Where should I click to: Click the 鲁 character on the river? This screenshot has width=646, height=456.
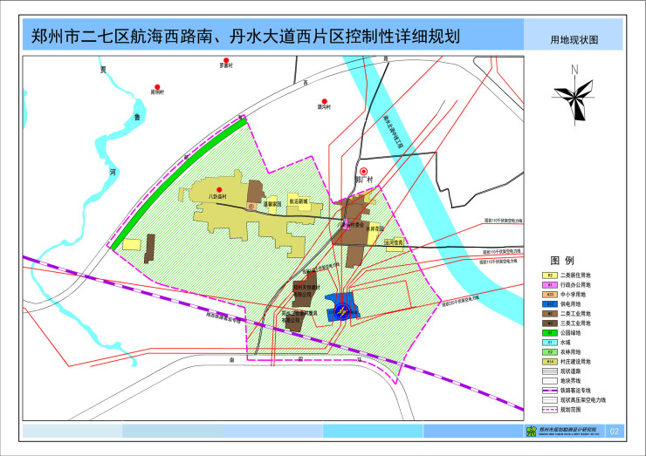[x=137, y=118]
